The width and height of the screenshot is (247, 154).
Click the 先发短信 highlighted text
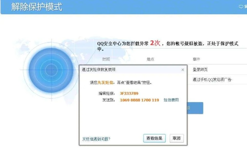[105, 82]
